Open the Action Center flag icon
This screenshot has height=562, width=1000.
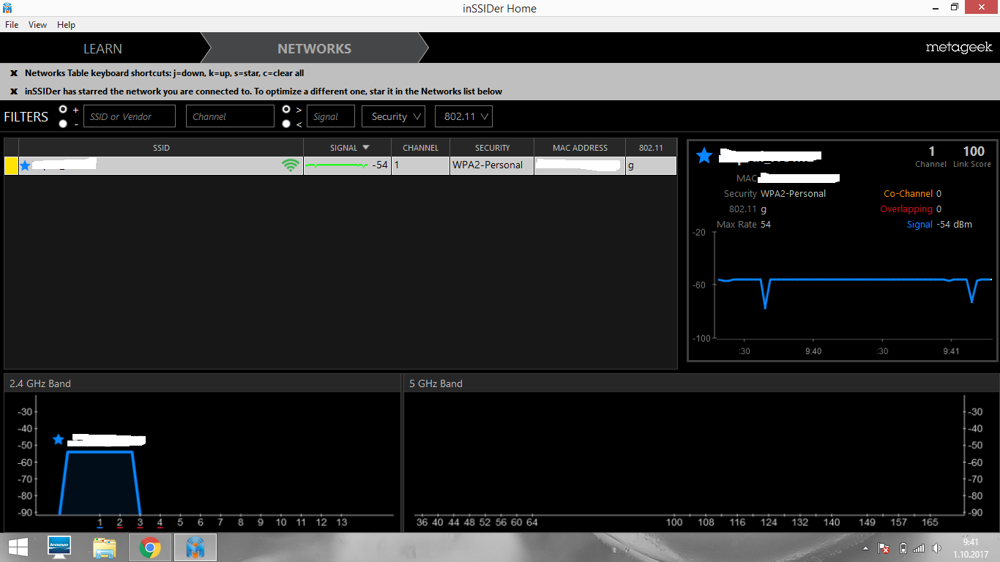[884, 548]
